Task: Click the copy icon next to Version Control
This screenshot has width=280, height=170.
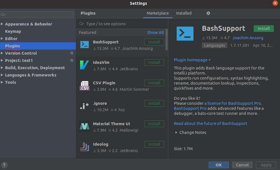Action: pos(72,53)
